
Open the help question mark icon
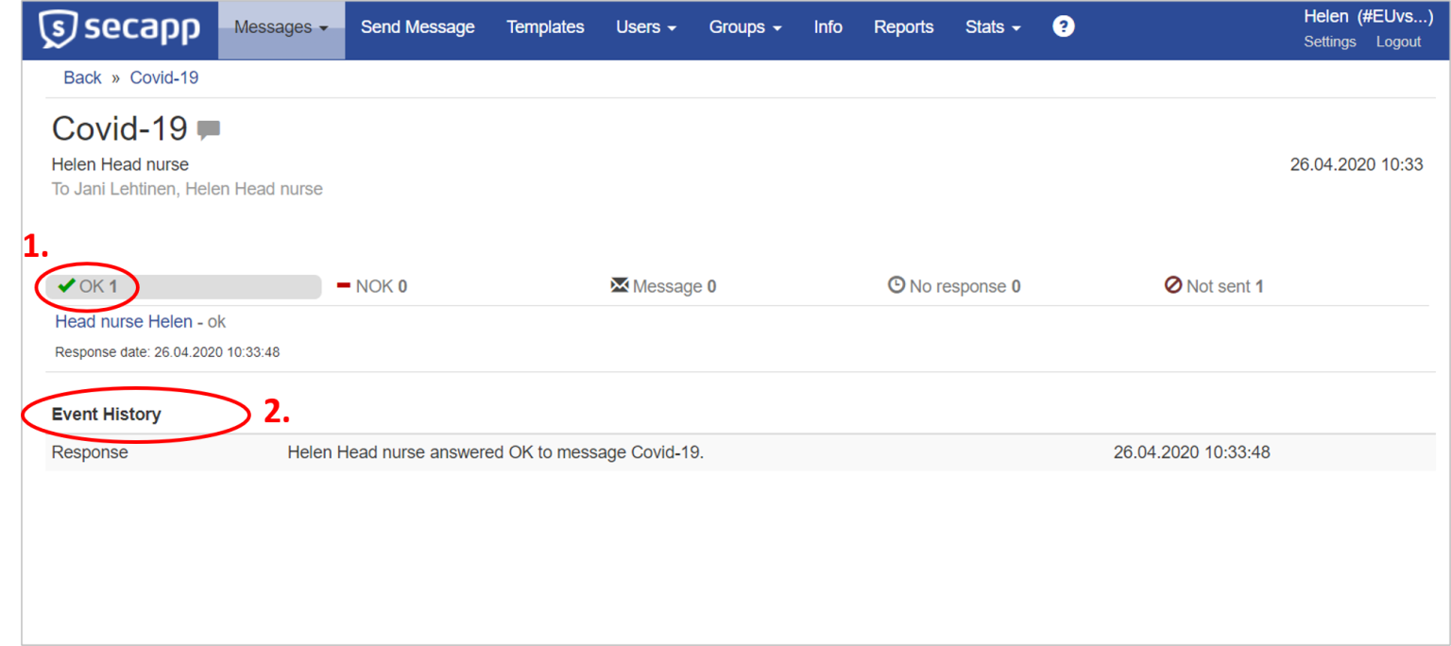(1063, 26)
